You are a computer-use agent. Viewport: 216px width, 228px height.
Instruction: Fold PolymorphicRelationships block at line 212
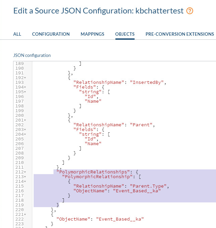(25, 172)
